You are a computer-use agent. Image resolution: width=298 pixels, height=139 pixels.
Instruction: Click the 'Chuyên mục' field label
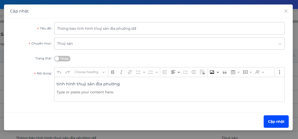click(x=41, y=43)
